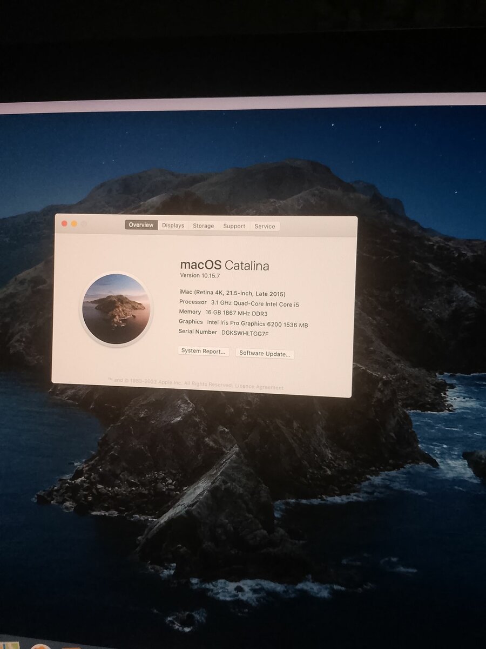Check for updates via Software Update

tap(266, 353)
